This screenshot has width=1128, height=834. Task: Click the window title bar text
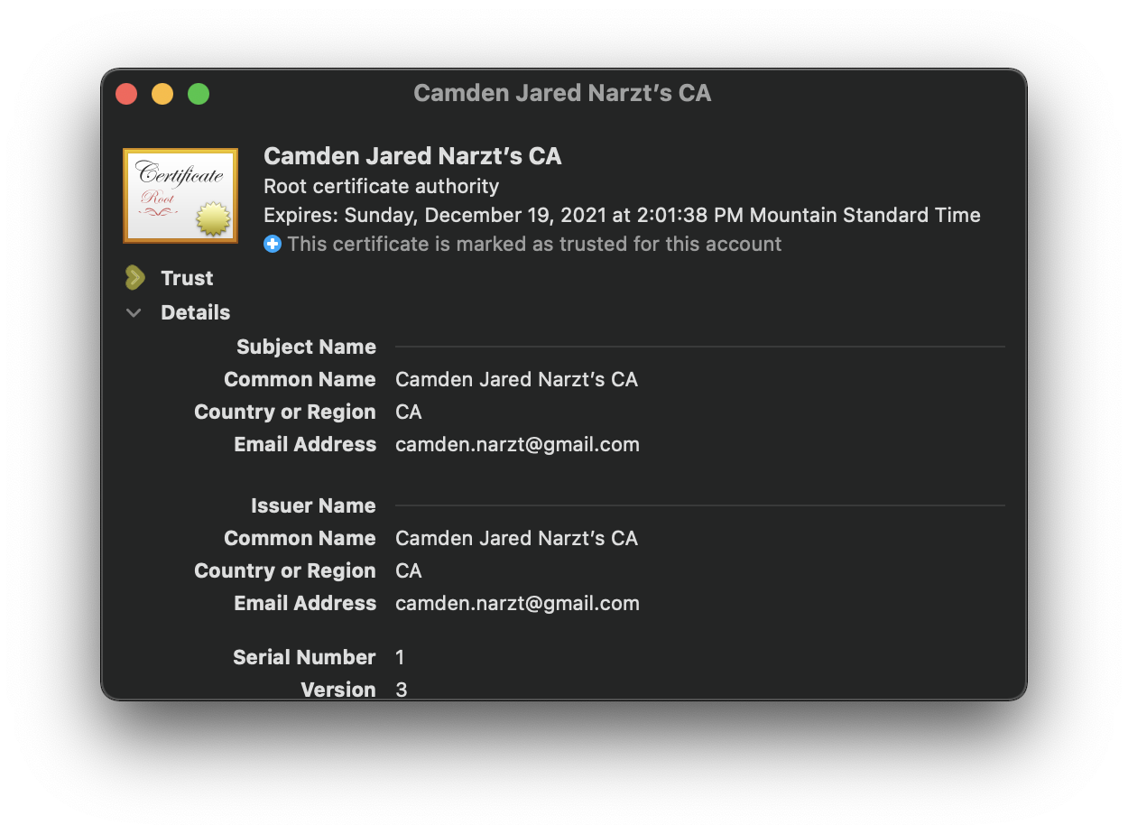pyautogui.click(x=562, y=93)
